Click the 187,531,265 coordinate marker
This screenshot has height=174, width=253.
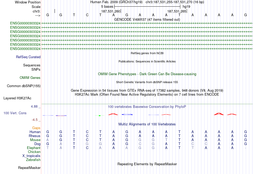[x=177, y=11]
